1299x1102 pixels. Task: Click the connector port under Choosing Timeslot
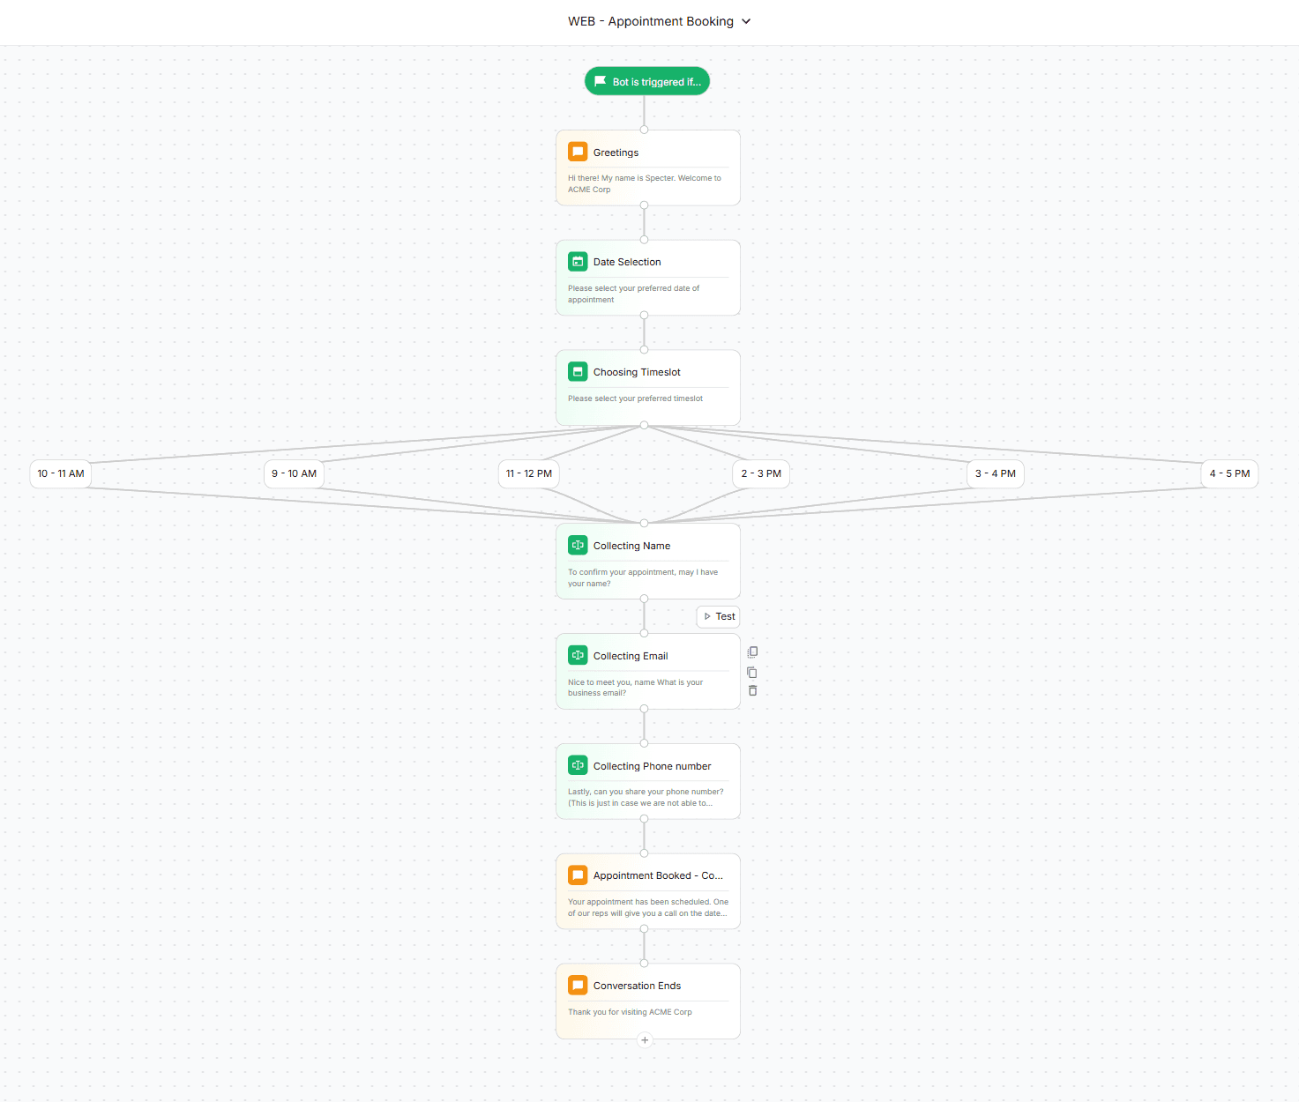[x=645, y=424]
